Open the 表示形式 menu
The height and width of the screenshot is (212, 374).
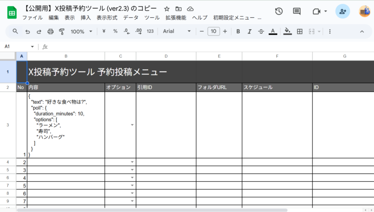pos(107,18)
